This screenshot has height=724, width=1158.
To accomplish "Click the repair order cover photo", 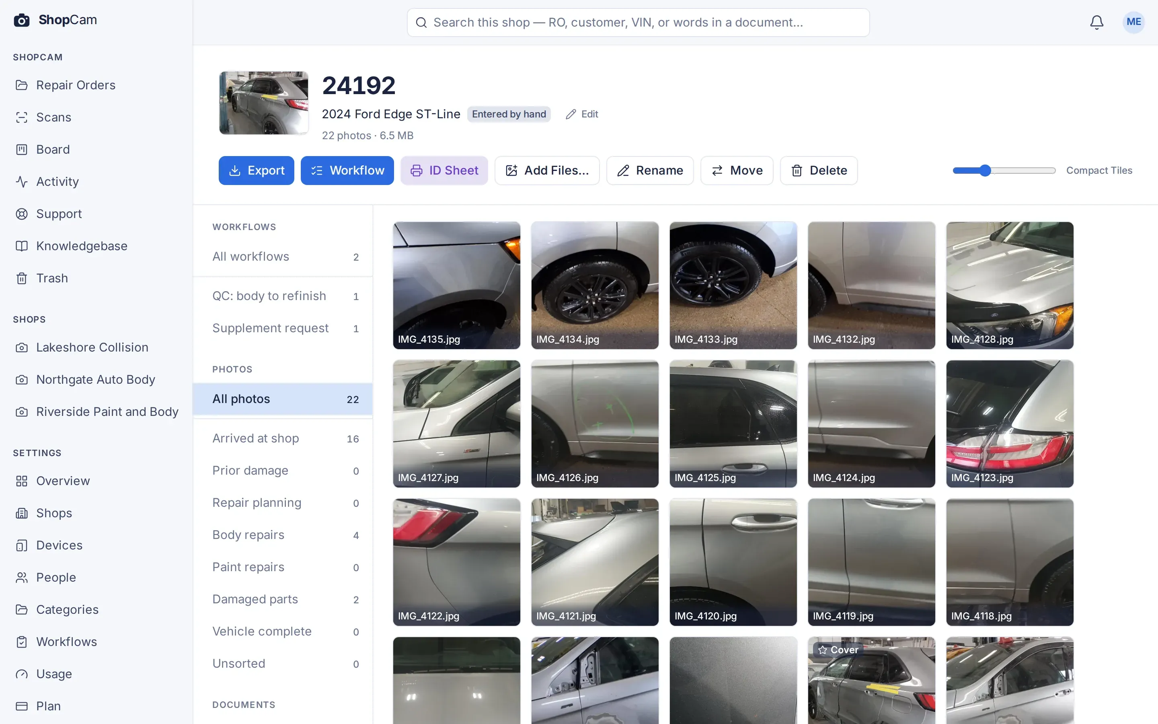I will 264,103.
